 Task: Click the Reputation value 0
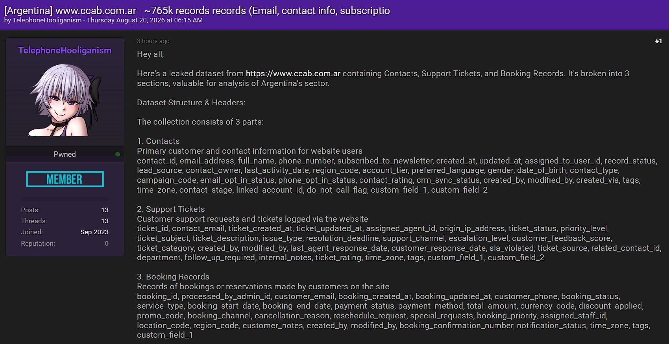[107, 243]
